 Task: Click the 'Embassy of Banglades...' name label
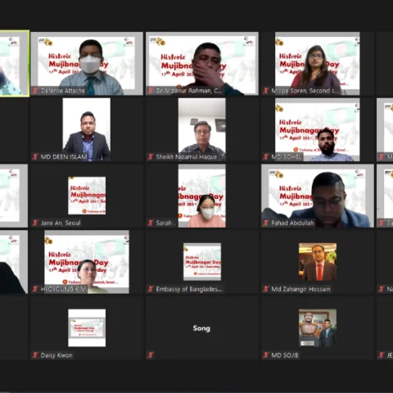(x=189, y=289)
